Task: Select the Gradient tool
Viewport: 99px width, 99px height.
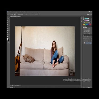Action: [9, 28]
